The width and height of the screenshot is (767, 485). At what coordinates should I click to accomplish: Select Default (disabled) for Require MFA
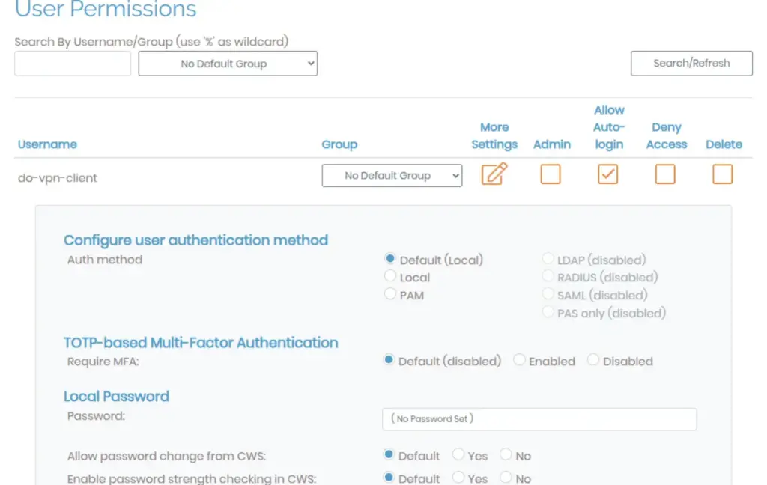389,360
